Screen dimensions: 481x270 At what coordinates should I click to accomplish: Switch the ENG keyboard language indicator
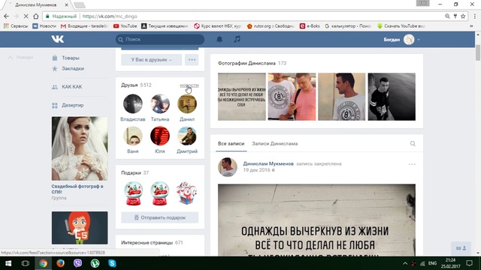coord(433,263)
